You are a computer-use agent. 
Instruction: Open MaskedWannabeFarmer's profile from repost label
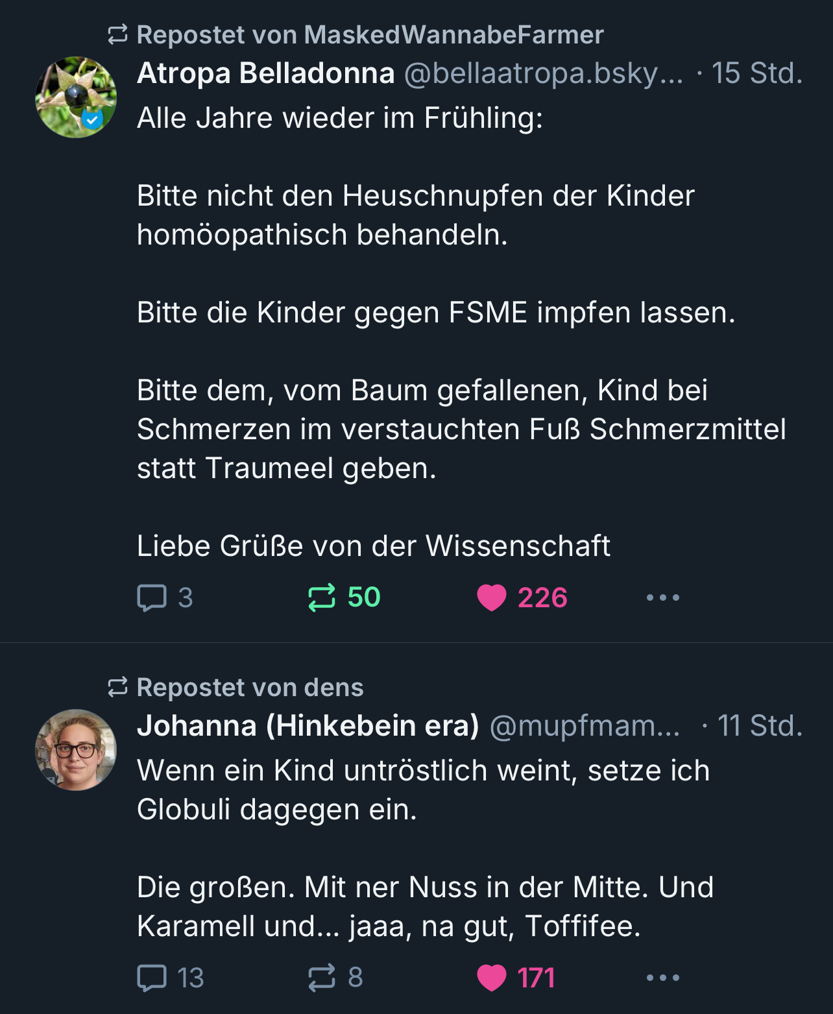pos(453,35)
